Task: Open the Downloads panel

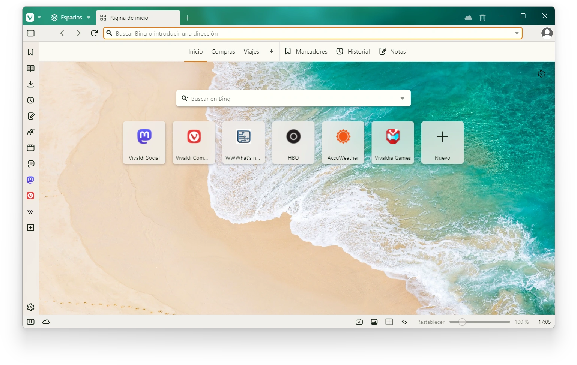Action: 31,84
